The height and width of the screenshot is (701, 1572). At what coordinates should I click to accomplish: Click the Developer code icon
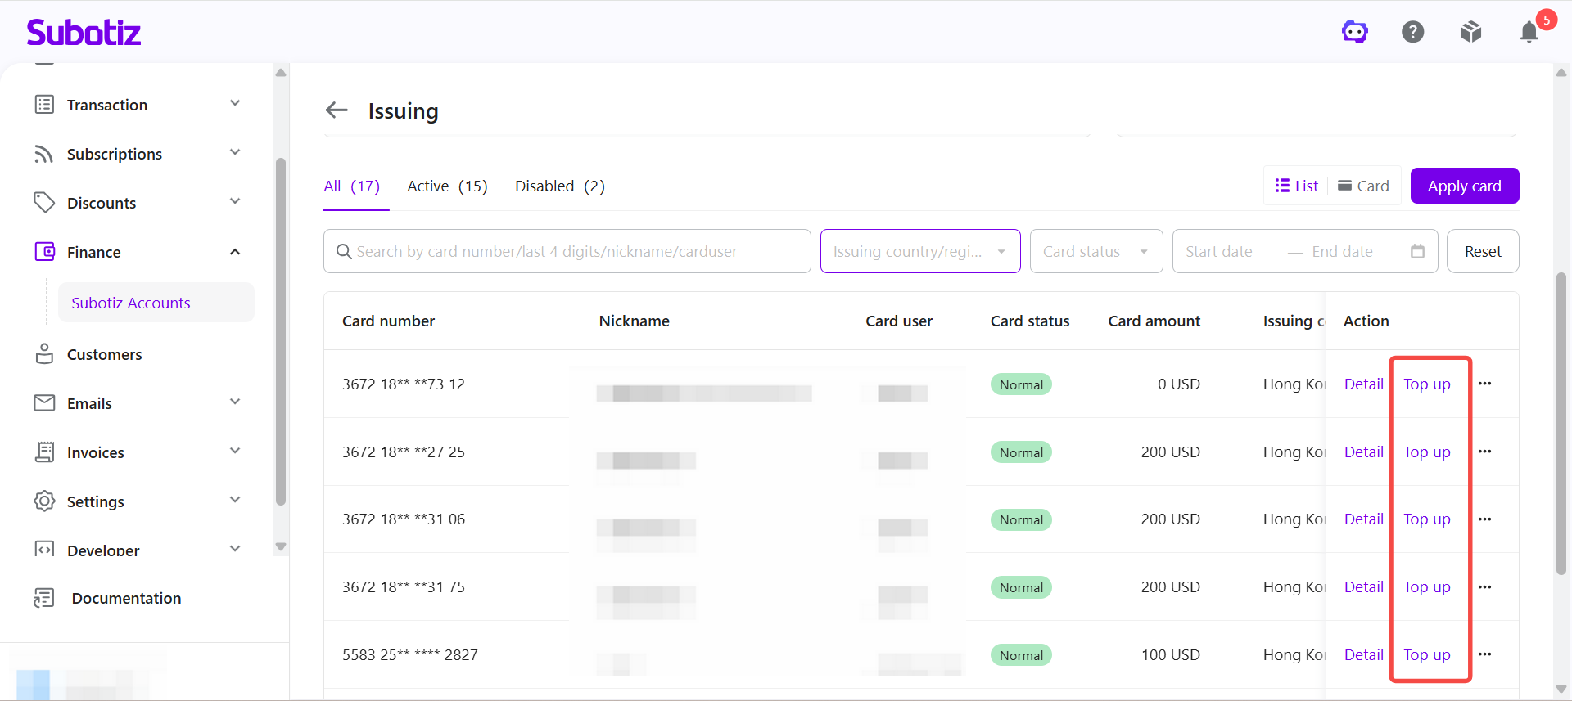[x=44, y=549]
